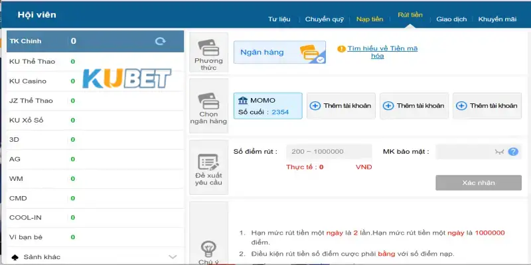Click the Hội viên header title
531x265 pixels.
coord(37,15)
